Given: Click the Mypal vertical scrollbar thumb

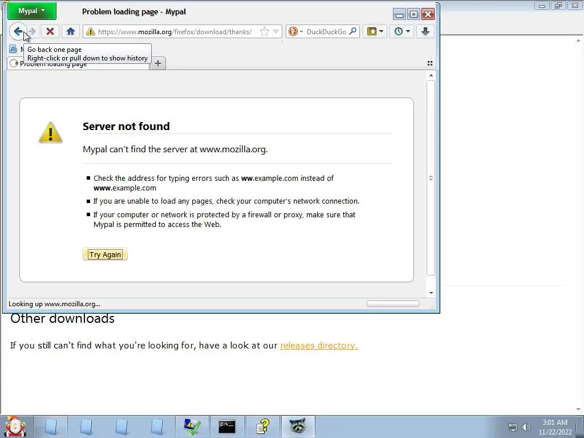Looking at the screenshot, I should pyautogui.click(x=431, y=178).
